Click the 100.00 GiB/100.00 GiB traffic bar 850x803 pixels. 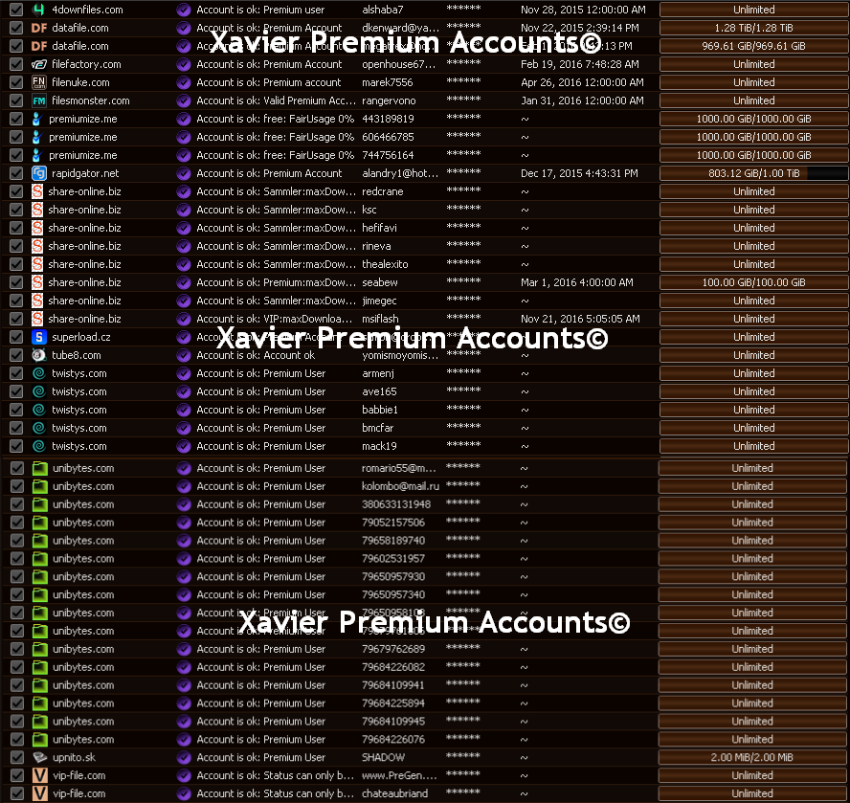[753, 282]
